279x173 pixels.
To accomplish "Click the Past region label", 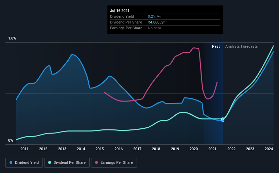I will (216, 46).
